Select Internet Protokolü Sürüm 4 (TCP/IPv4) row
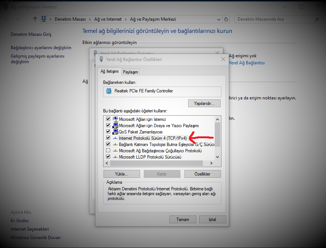This screenshot has height=248, width=326. (153, 138)
